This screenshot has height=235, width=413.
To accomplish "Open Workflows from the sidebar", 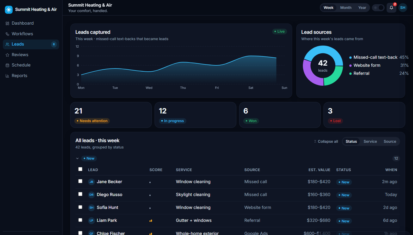I will (31, 34).
